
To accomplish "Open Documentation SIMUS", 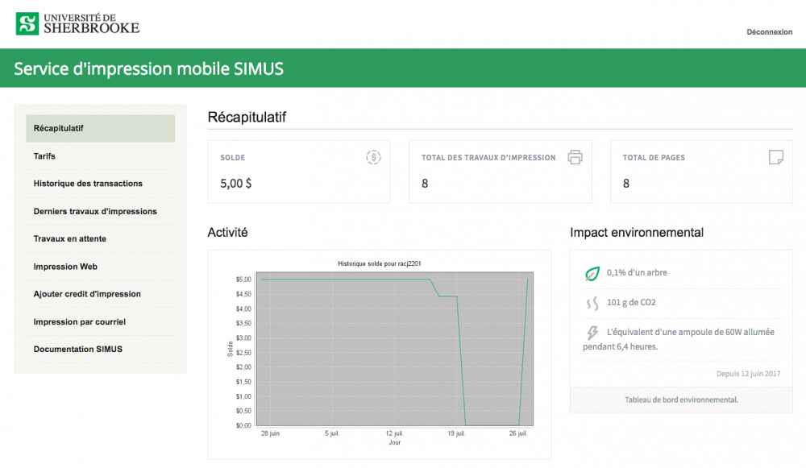I will [100, 350].
